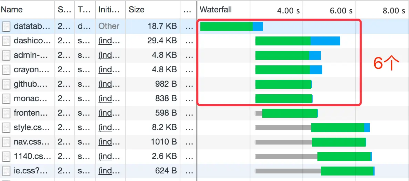Open the initiator link for nav.css row
The image size is (409, 181).
109,142
